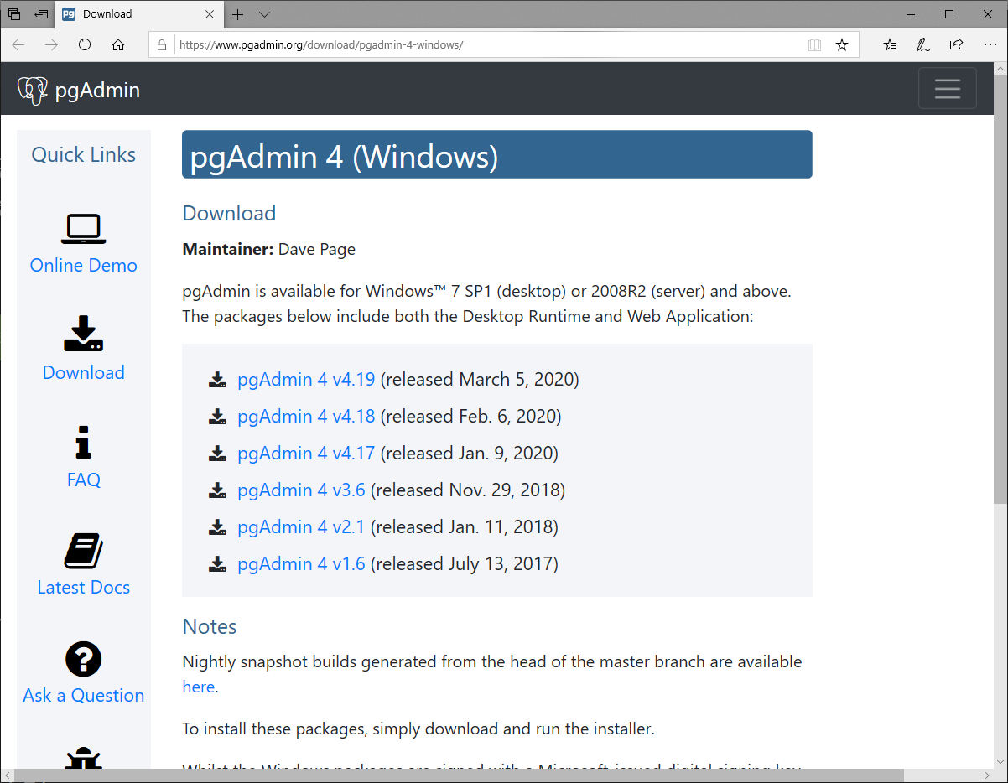Click the download icon beside pgAdmin 4 v3.6
This screenshot has width=1008, height=783.
[x=218, y=490]
